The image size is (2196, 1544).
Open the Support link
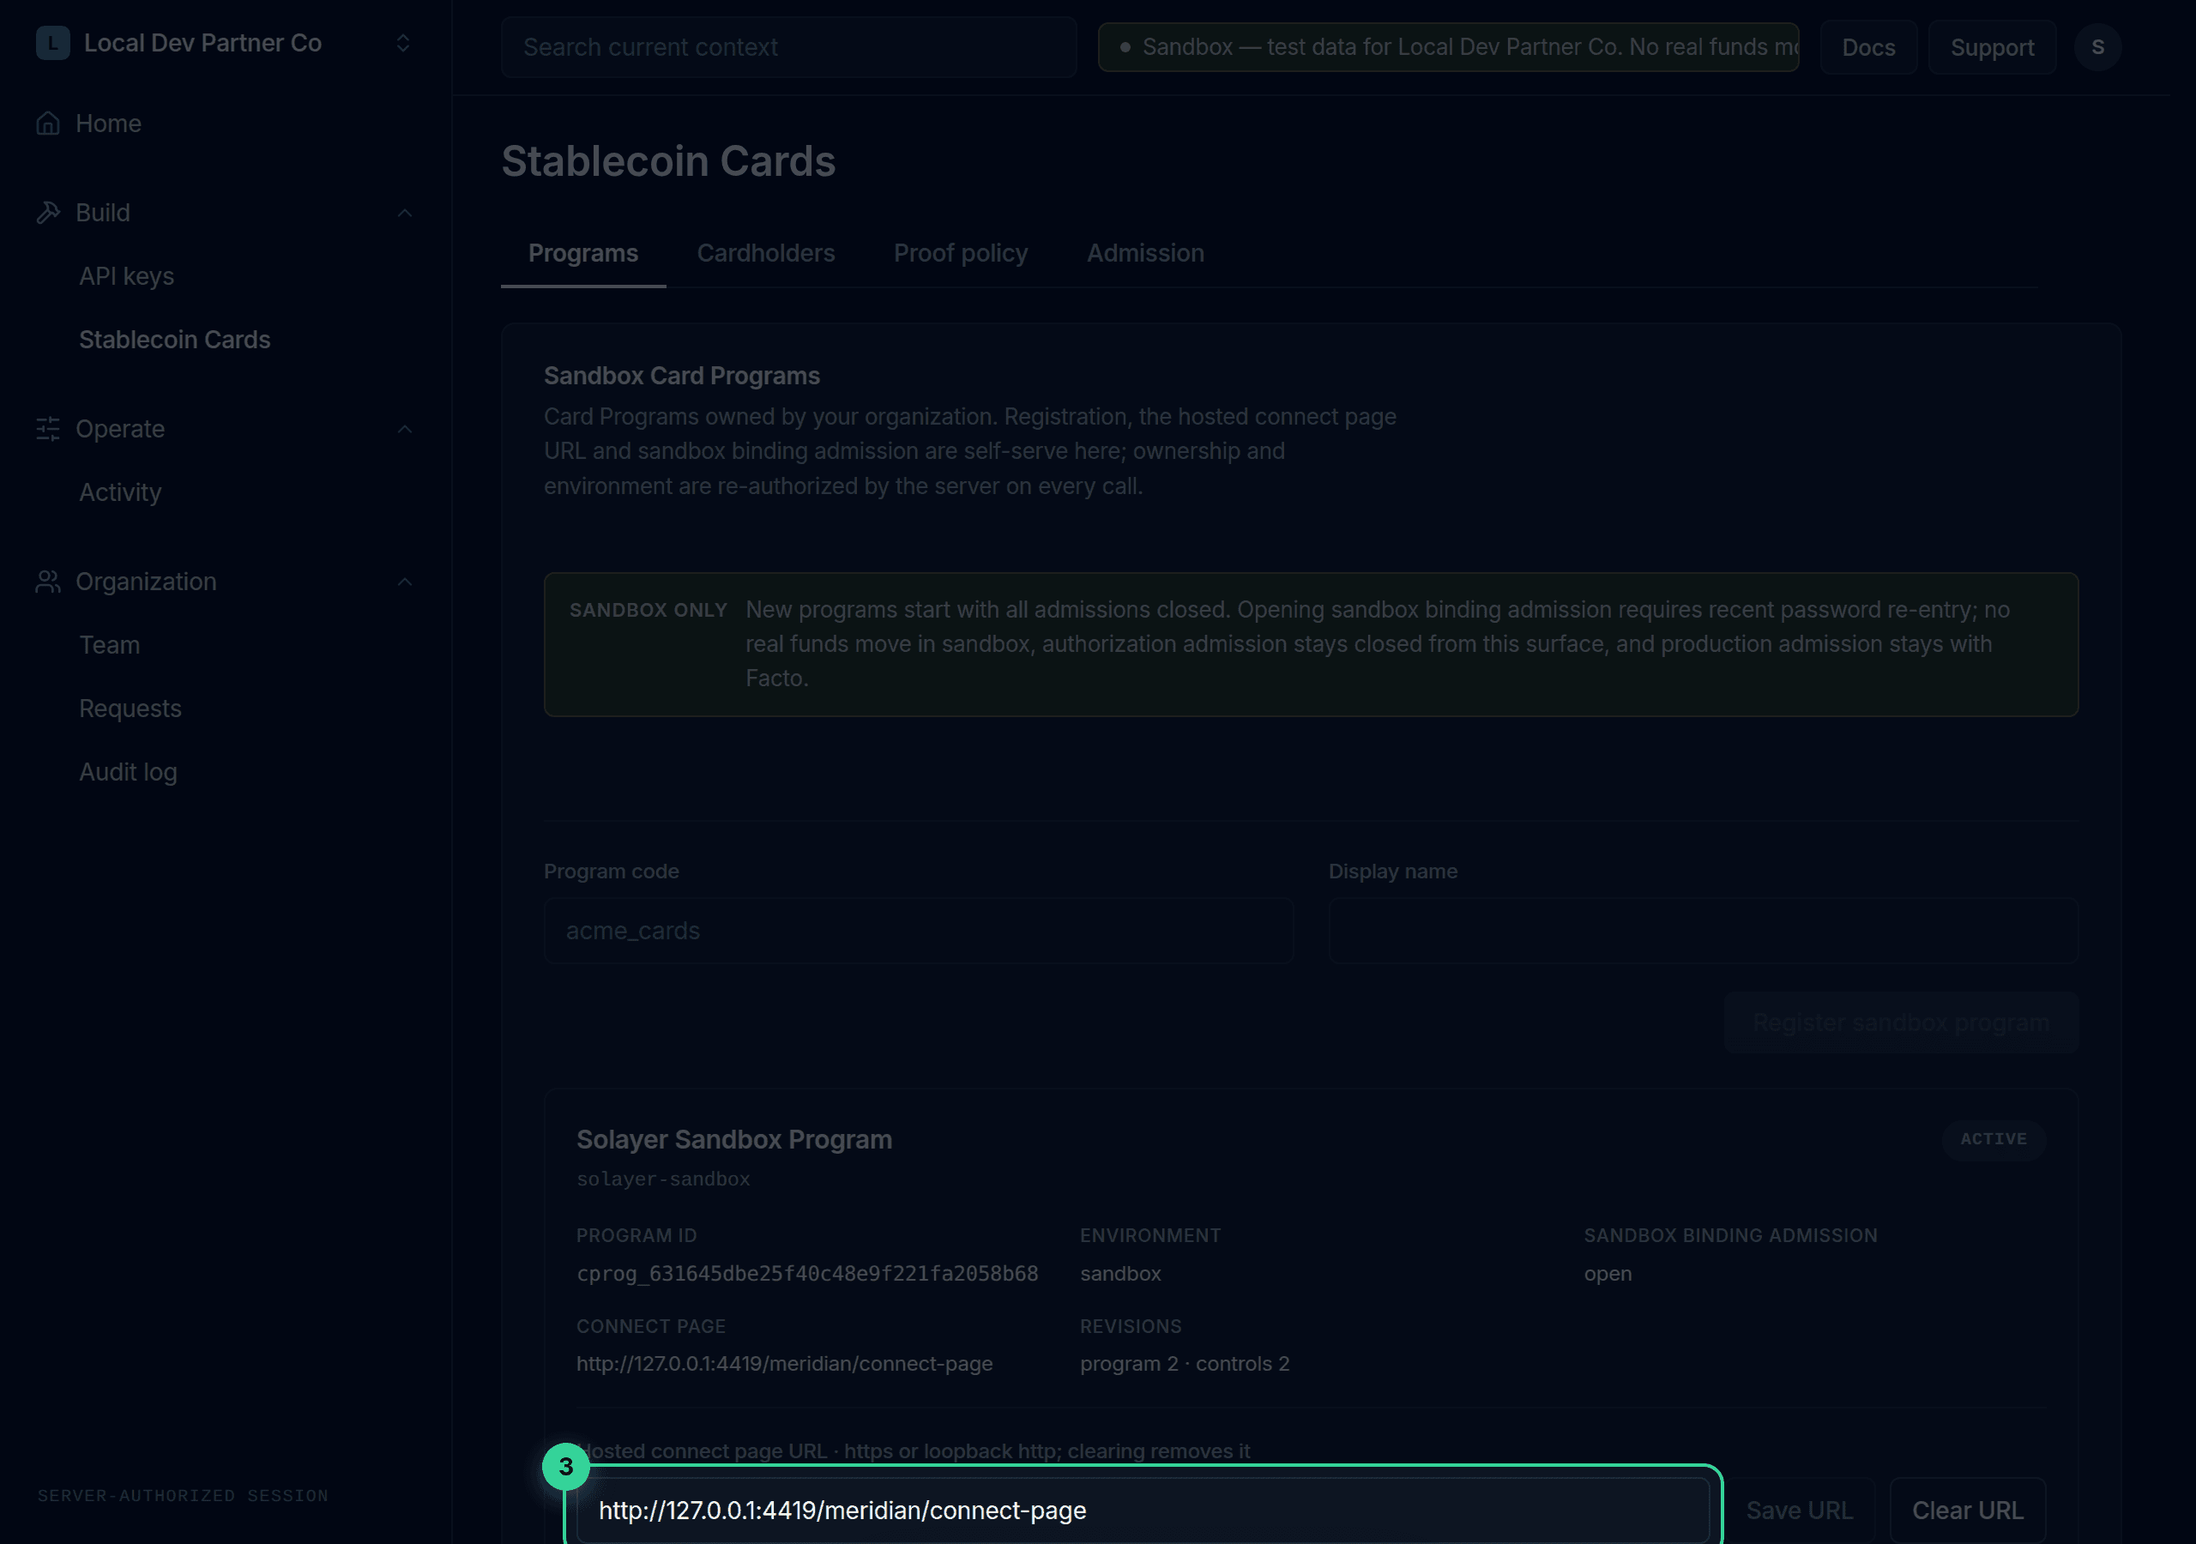(1993, 47)
